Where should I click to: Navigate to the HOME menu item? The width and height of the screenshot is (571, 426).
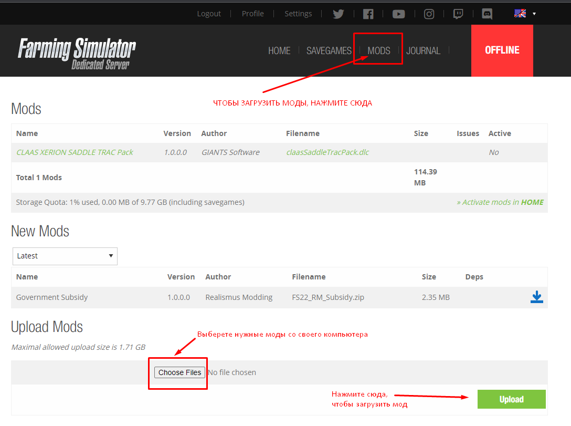(279, 50)
